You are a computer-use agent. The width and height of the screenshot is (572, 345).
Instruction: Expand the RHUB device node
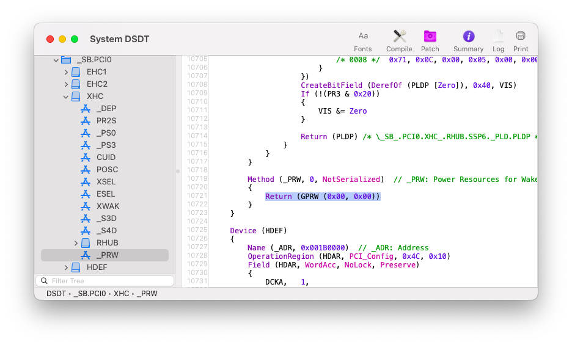(76, 243)
